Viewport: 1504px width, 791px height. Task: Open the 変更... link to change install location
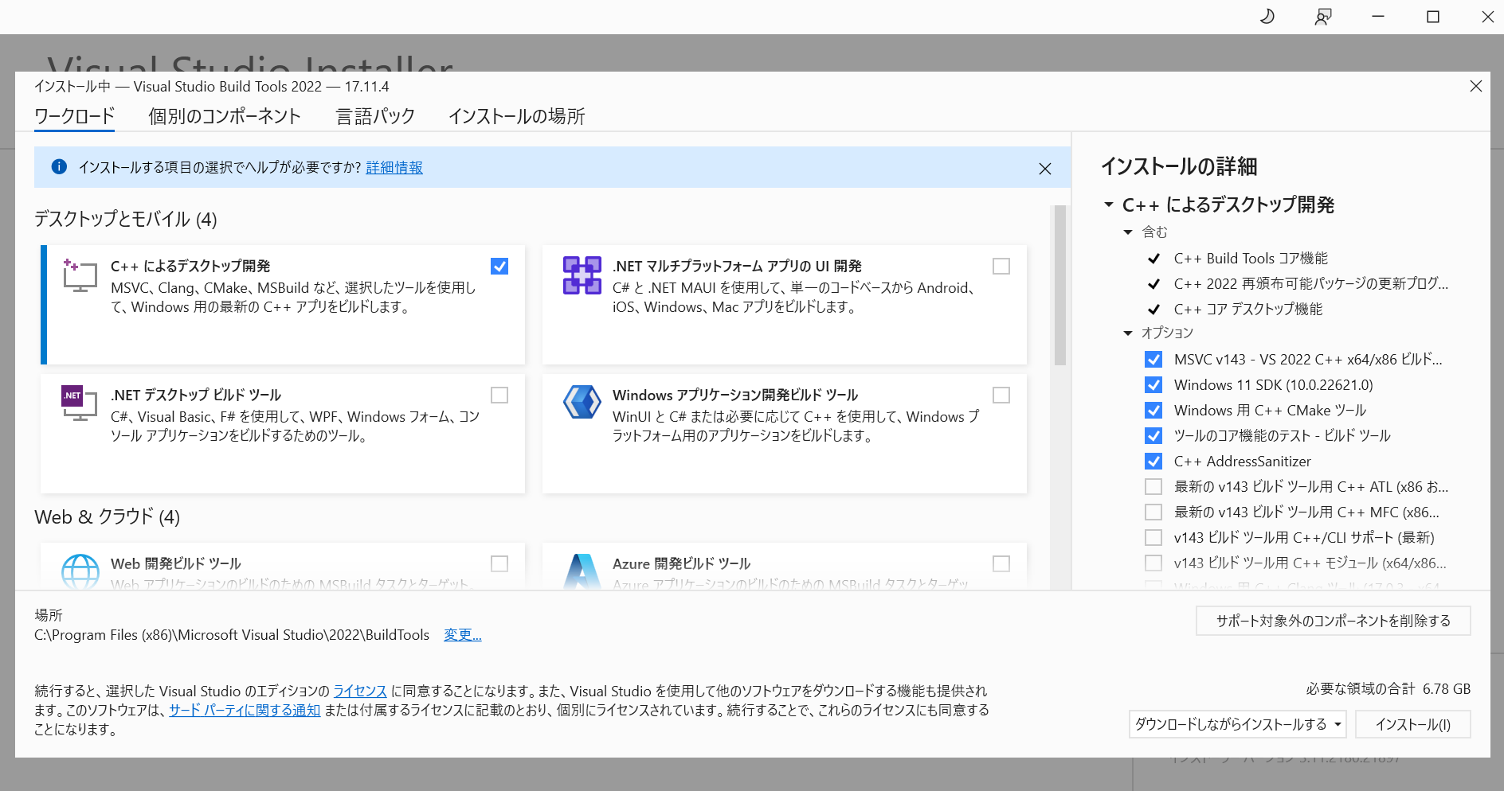(462, 634)
